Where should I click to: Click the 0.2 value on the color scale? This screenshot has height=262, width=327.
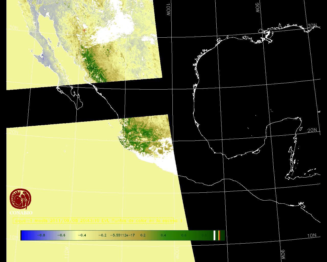pyautogui.click(x=143, y=235)
